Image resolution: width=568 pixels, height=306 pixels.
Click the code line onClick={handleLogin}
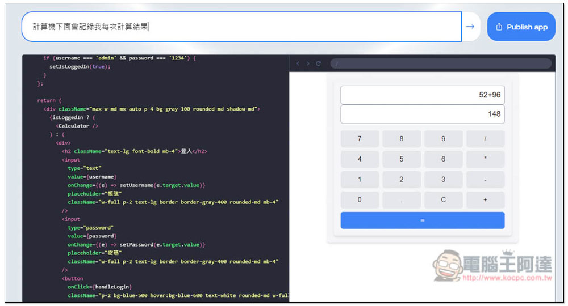pos(99,287)
